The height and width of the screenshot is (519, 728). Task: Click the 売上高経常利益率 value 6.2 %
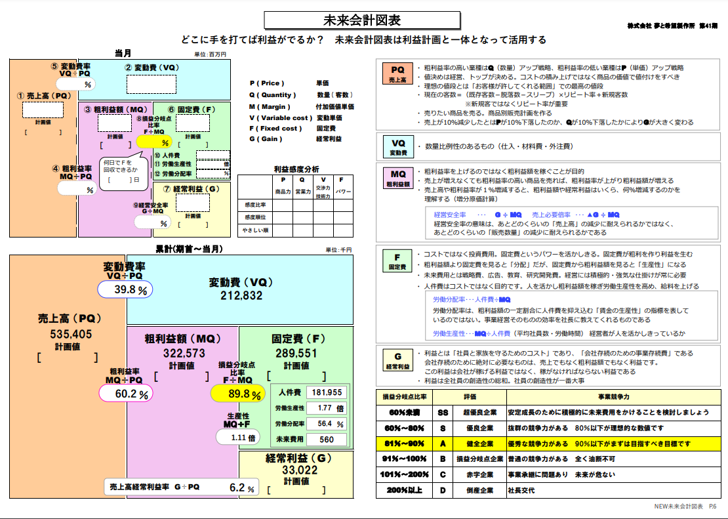tap(242, 487)
